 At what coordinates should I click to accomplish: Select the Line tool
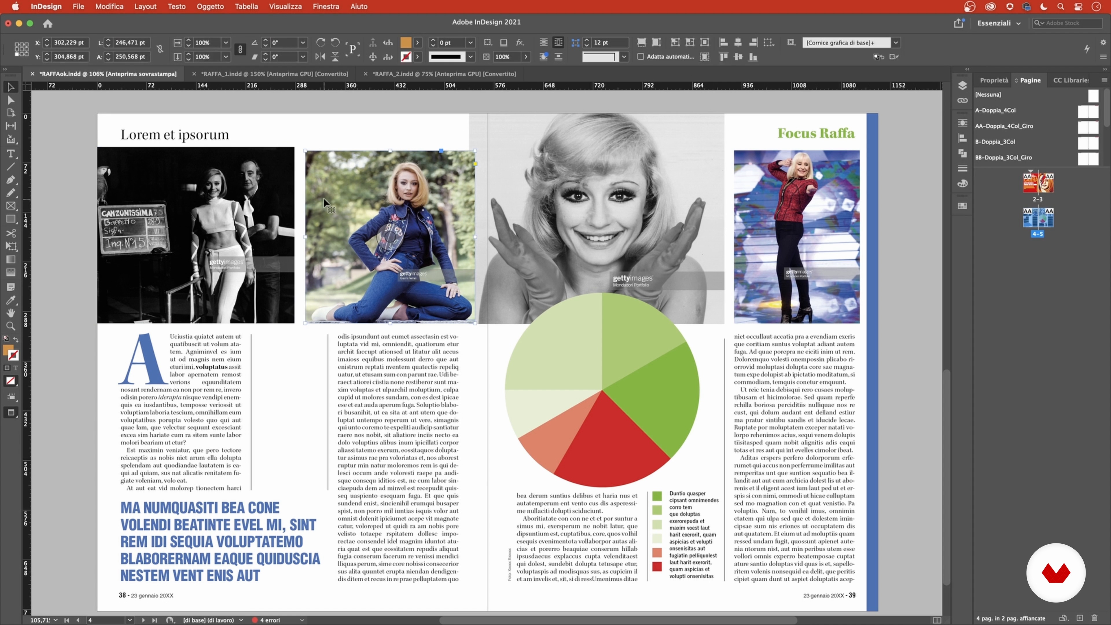(x=11, y=167)
